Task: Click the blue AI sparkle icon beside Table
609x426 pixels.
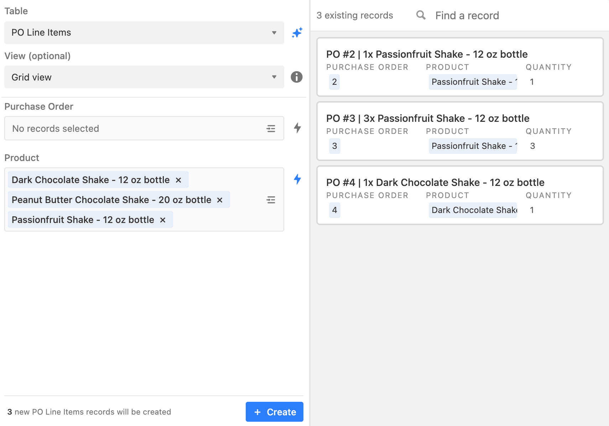Action: click(297, 33)
